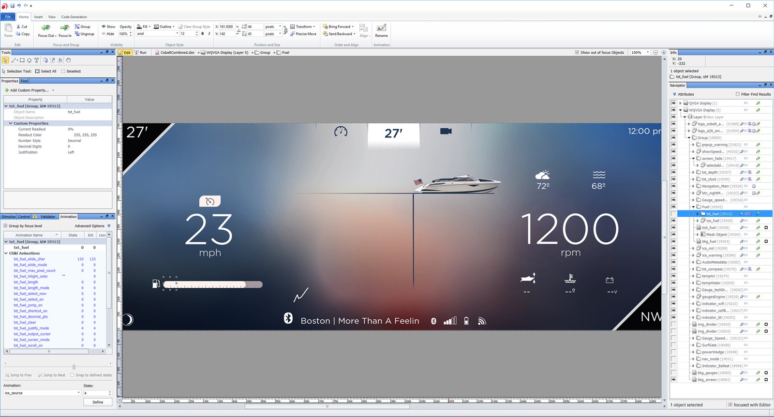Select the arrow selection tool in Tools
774x417 pixels.
point(5,60)
